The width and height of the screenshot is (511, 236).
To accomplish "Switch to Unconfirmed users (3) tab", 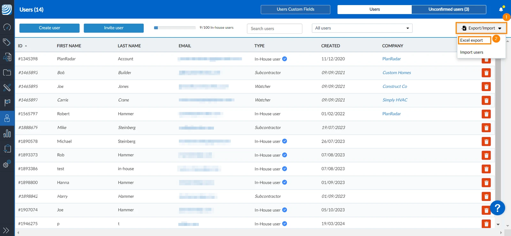I will (x=449, y=9).
